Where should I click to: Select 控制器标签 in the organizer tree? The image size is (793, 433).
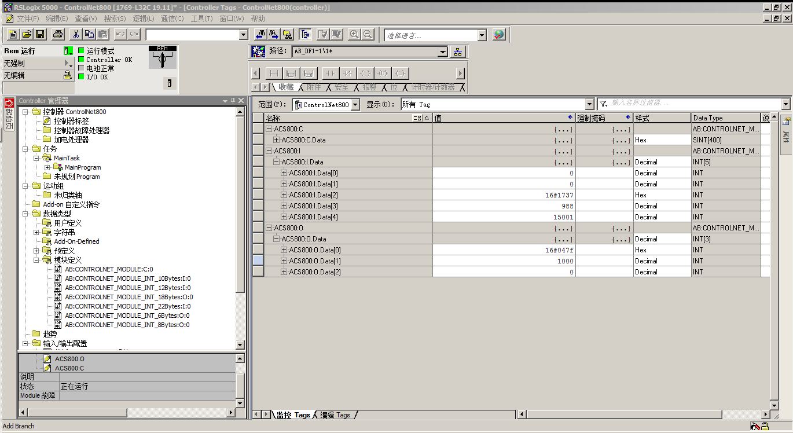point(71,121)
